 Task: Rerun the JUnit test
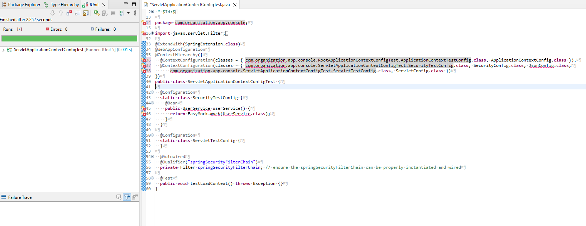point(96,13)
